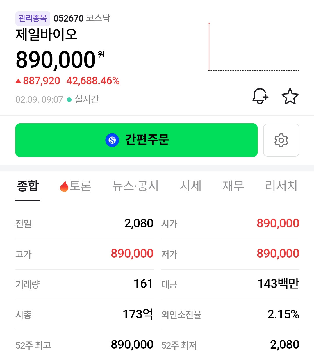Click the flame icon beside 토론
314x360 pixels.
click(64, 187)
